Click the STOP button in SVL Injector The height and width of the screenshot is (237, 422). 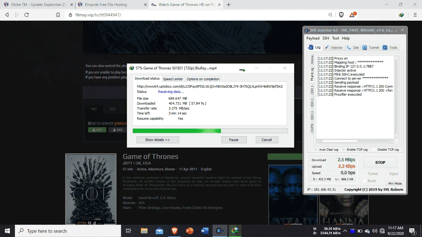tap(380, 163)
